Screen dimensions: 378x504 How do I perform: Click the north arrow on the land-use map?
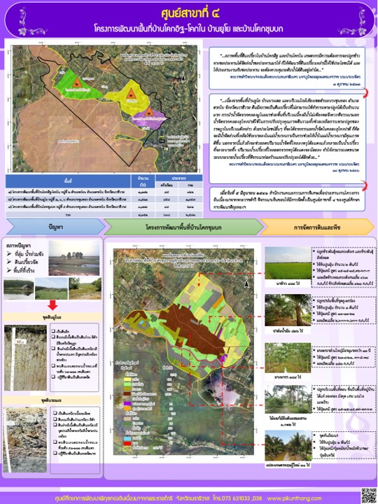[246, 283]
